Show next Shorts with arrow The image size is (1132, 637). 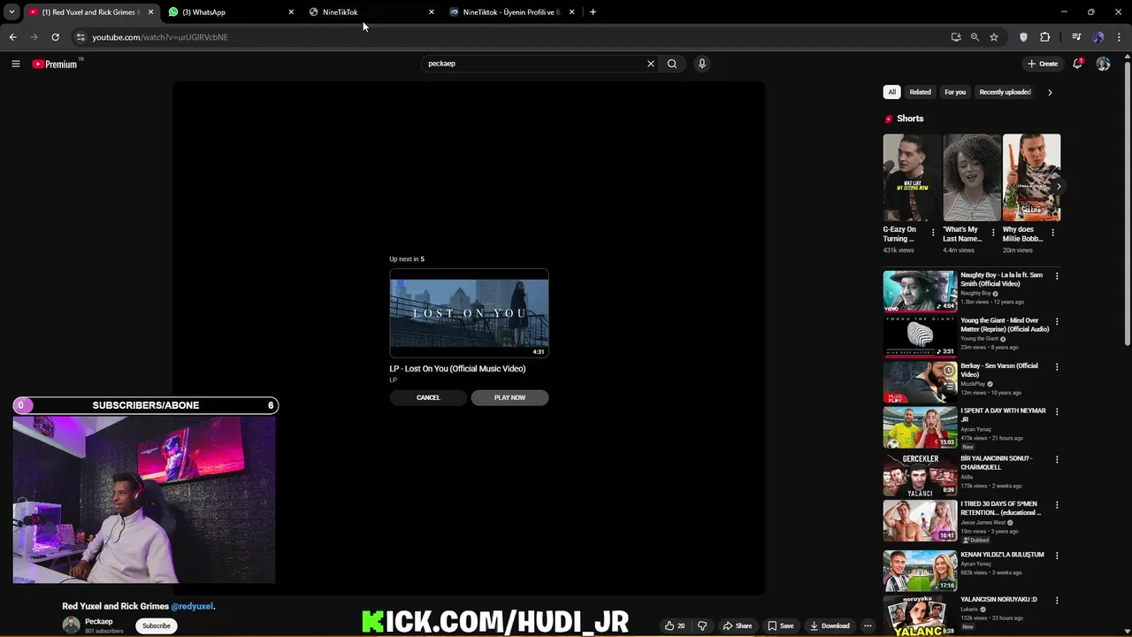point(1059,187)
